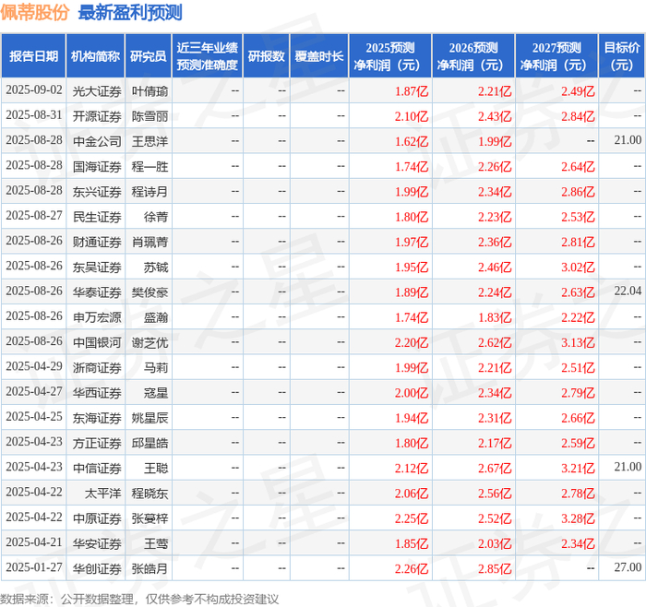Click 2026 forecast value 1.83亿
This screenshot has width=646, height=607.
click(495, 317)
